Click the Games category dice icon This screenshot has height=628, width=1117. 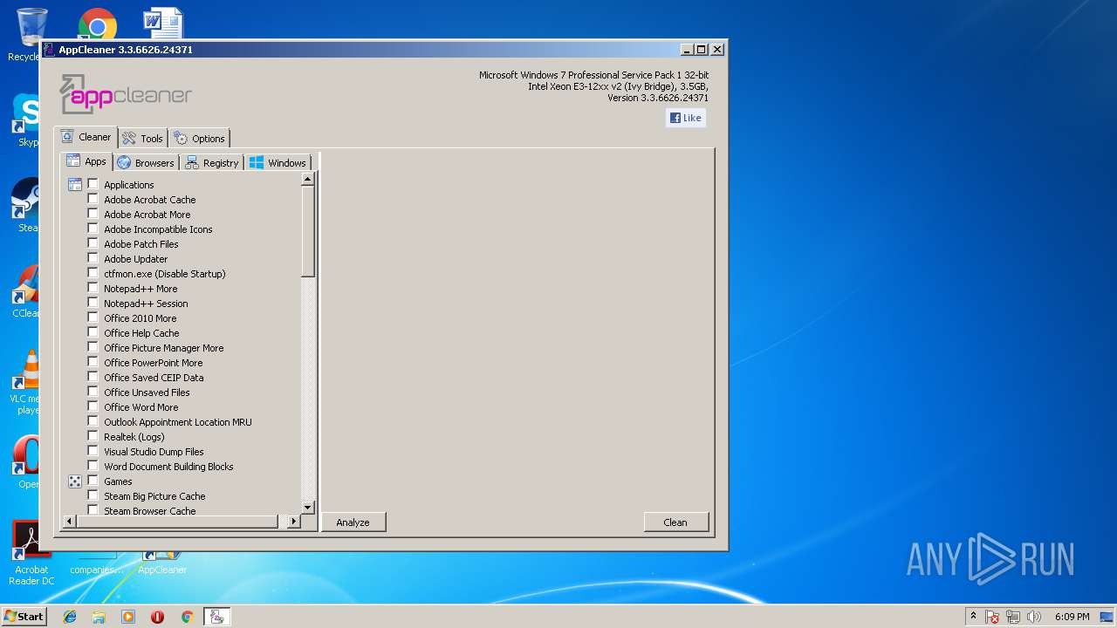[x=75, y=481]
